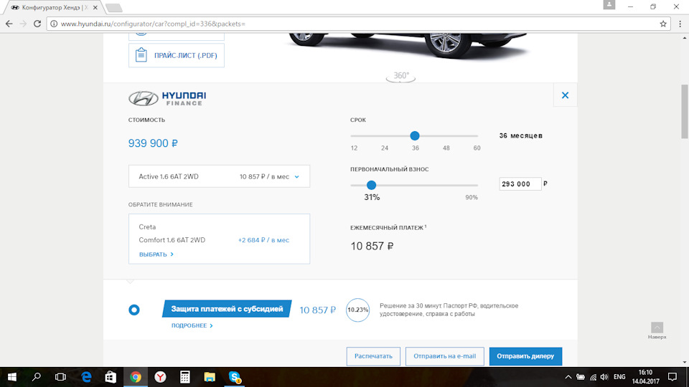Open Yandex browser from taskbar

[160, 377]
